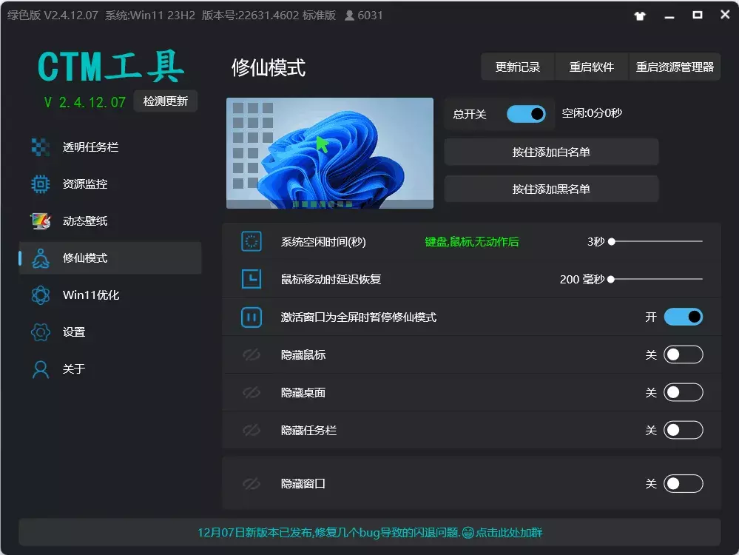Viewport: 739px width, 555px height.
Task: Click the Windows 11 wallpaper preview thumbnail
Action: (329, 153)
